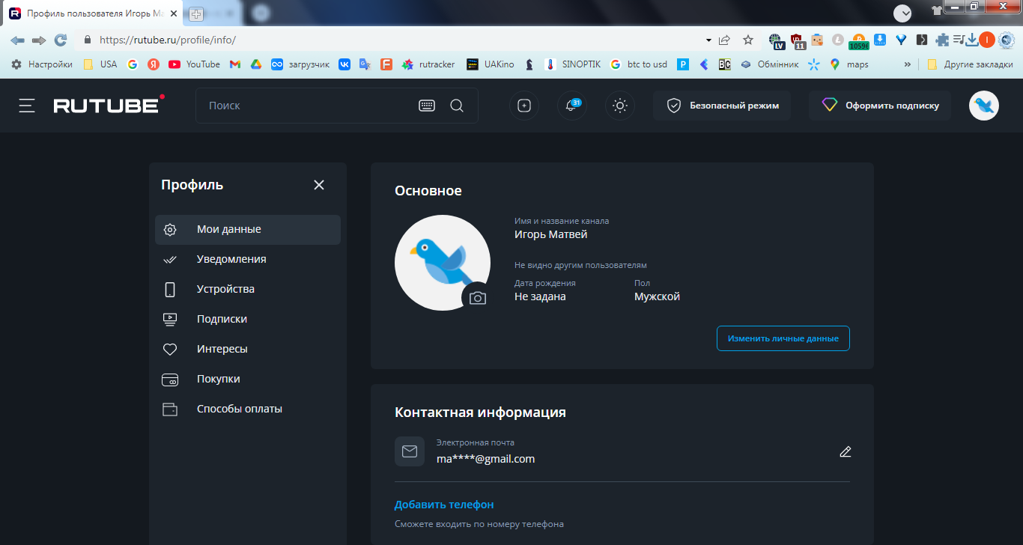1023x545 pixels.
Task: Open the USA bookmarks folder
Action: (x=100, y=64)
